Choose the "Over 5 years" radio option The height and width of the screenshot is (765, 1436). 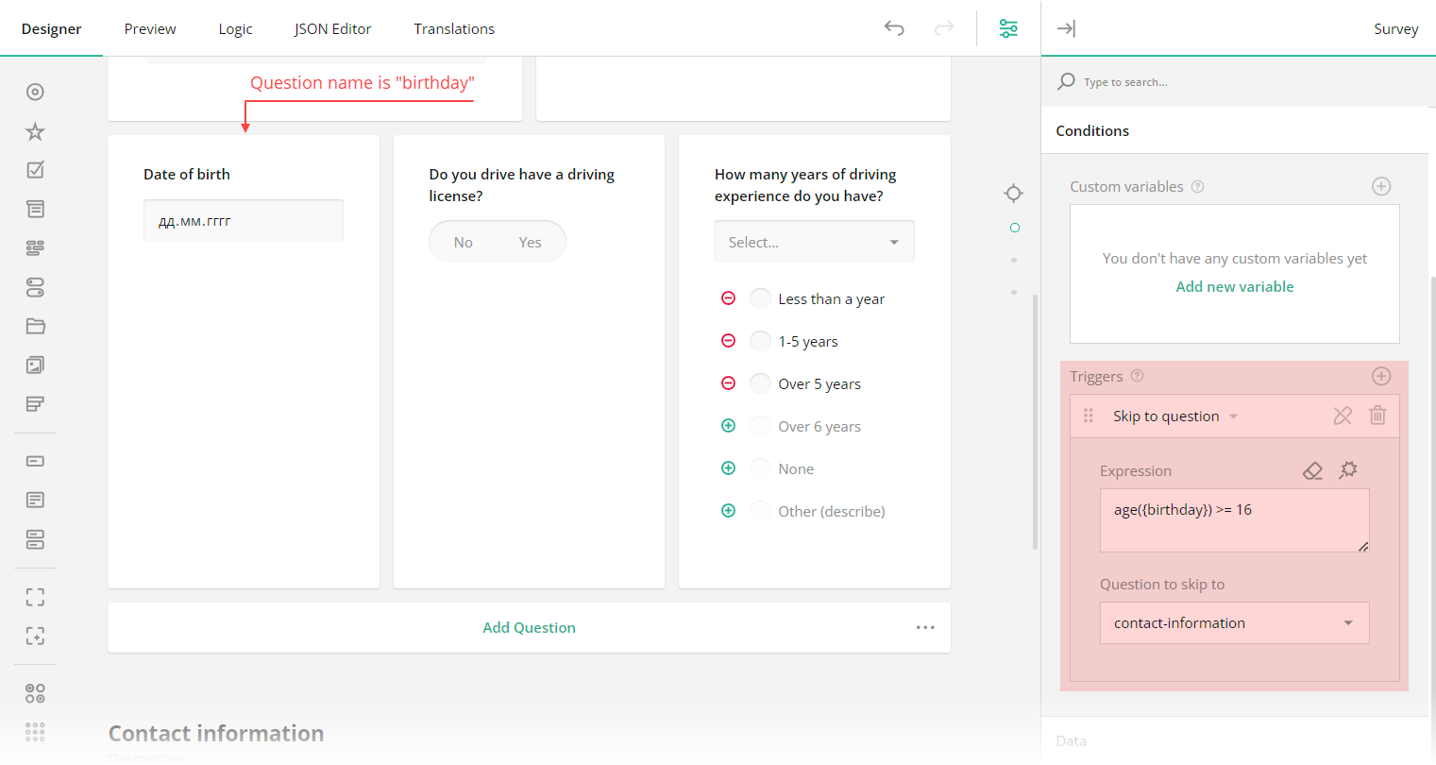760,382
